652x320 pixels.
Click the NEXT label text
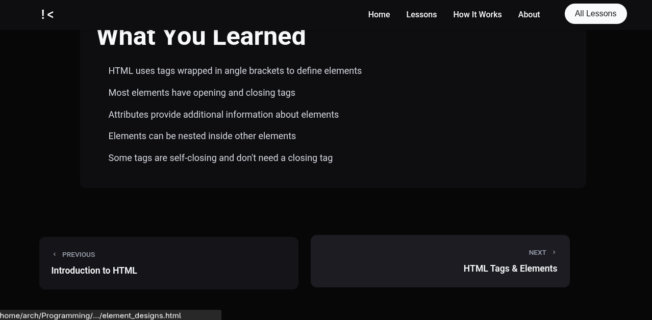tap(537, 253)
